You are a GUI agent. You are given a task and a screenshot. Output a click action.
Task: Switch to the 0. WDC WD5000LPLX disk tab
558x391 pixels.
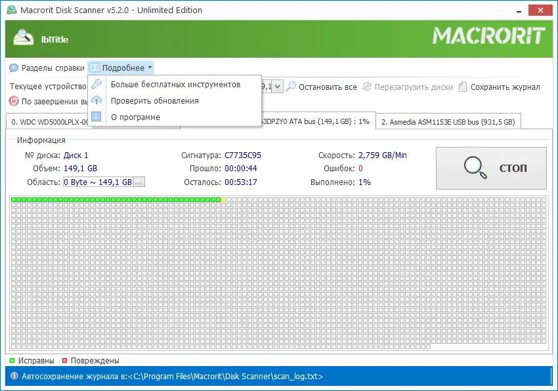point(47,122)
